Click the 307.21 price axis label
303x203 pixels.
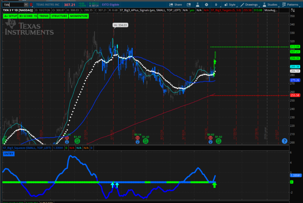[x=295, y=52]
